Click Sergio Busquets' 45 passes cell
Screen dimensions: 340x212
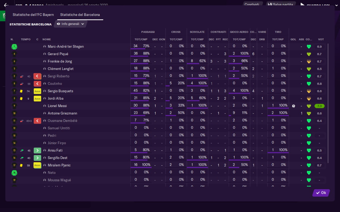pos(136,91)
